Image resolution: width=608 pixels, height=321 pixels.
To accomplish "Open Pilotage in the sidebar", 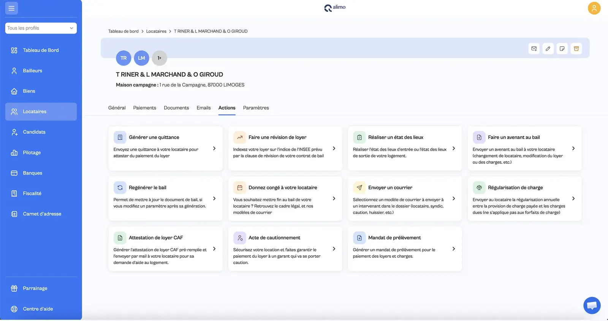I will (41, 153).
